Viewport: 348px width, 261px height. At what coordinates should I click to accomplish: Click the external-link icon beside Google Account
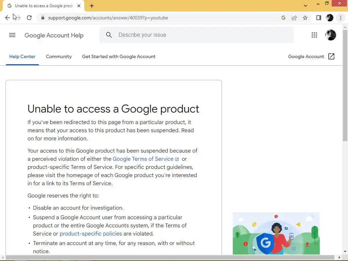[x=331, y=56]
